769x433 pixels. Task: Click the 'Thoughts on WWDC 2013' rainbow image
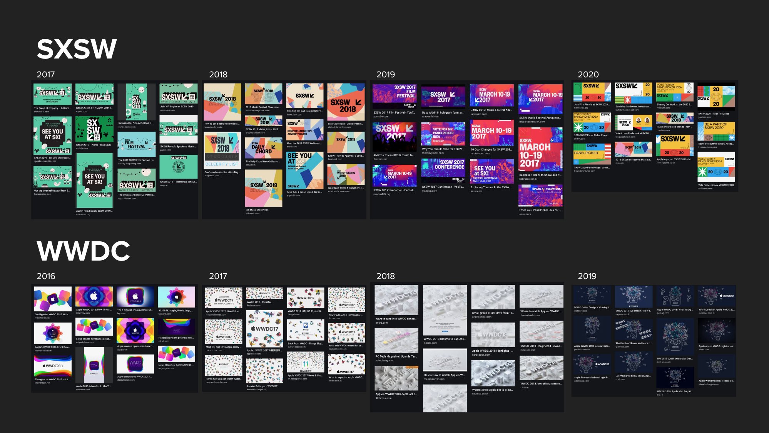(53, 366)
